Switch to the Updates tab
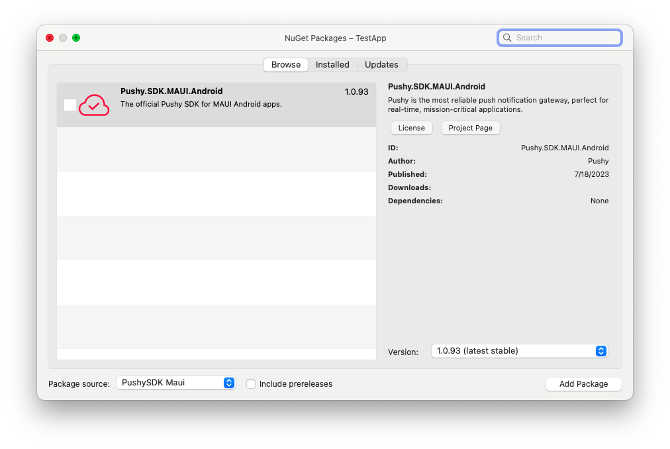This screenshot has width=670, height=449. pyautogui.click(x=381, y=65)
